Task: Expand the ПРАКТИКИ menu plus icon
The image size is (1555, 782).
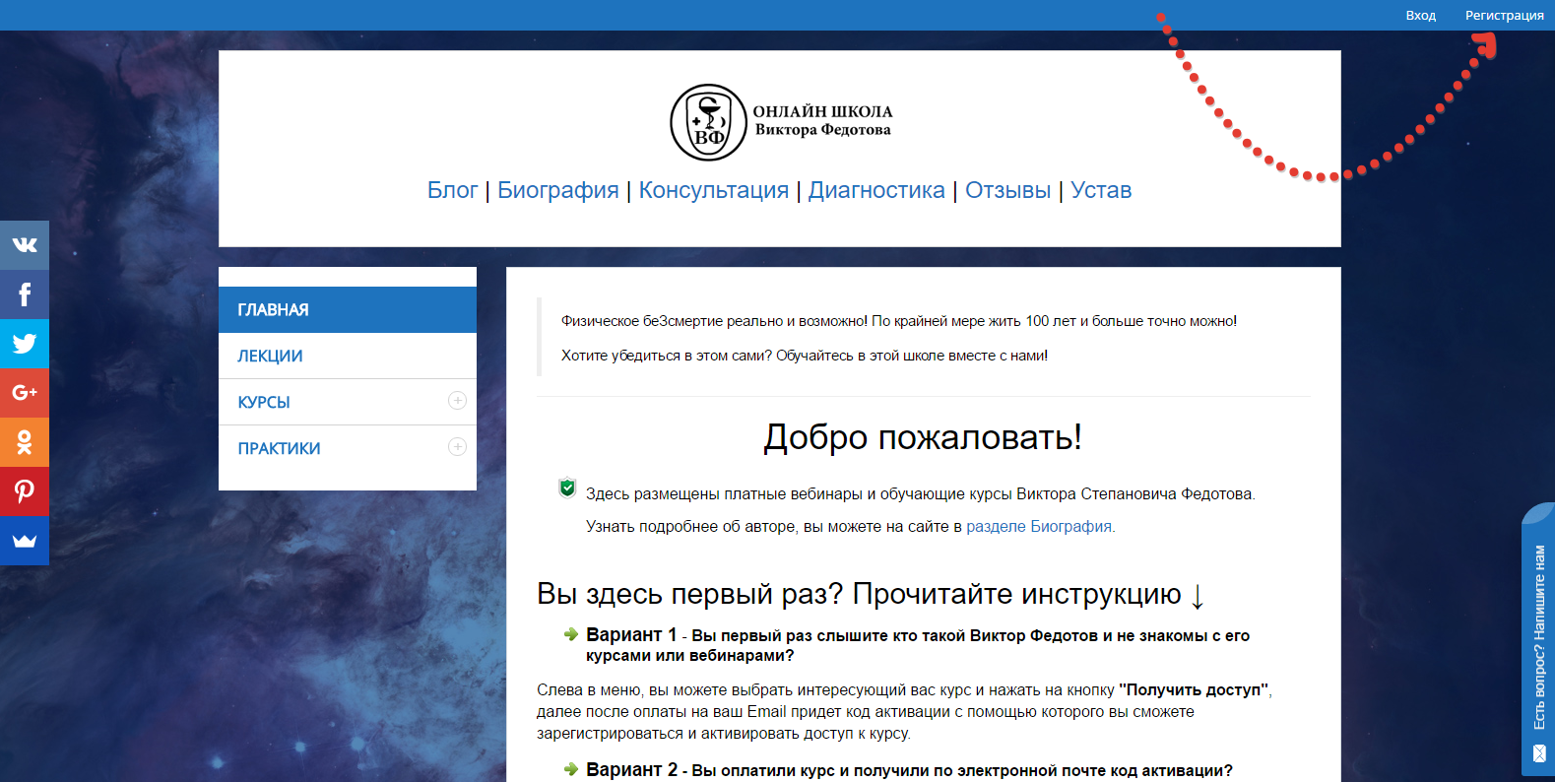Action: tap(457, 446)
